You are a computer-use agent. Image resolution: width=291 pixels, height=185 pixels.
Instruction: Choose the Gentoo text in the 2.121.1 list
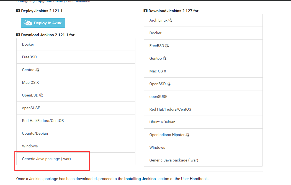pyautogui.click(x=28, y=70)
